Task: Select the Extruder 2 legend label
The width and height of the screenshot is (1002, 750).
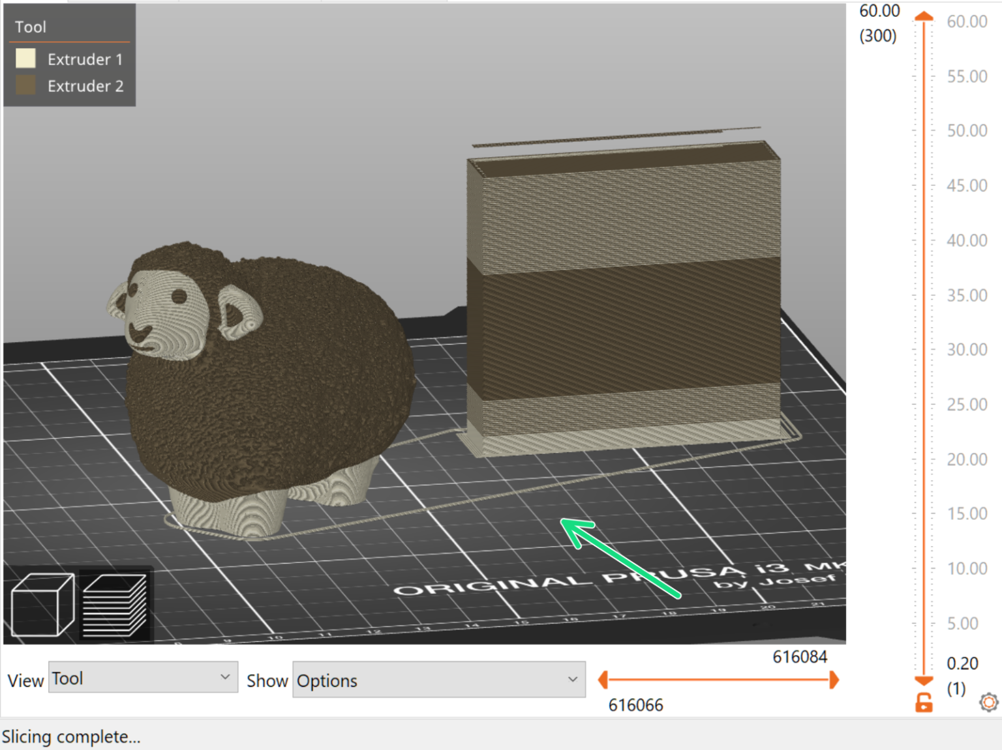Action: [x=85, y=86]
